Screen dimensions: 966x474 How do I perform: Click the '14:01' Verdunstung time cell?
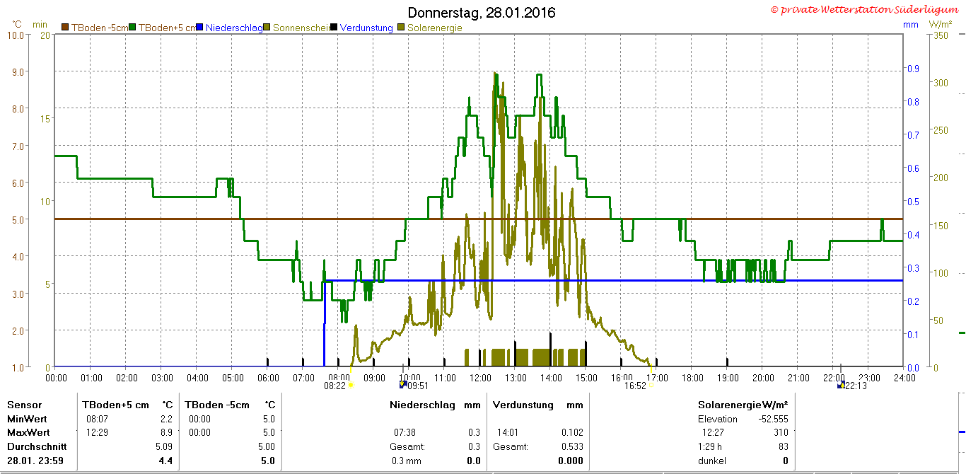tap(508, 432)
